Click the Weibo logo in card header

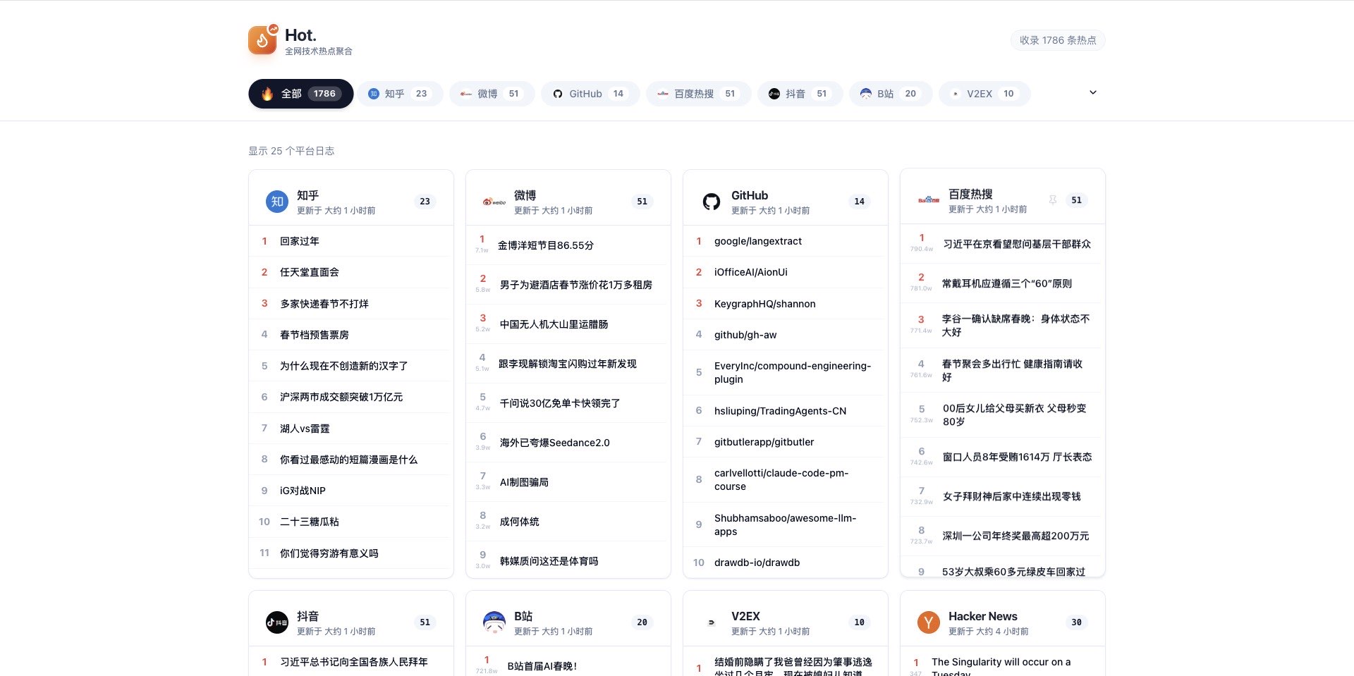click(494, 202)
